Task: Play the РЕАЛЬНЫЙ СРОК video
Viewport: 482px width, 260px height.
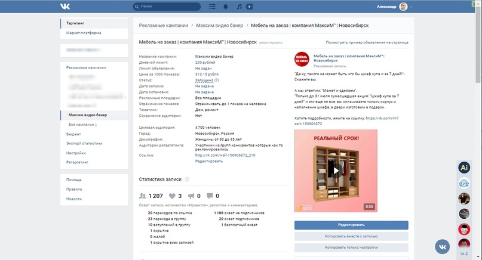Action: tap(336, 171)
